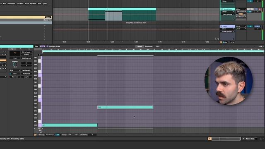
Task: Select the Stab browser tag
Action: [39, 4]
